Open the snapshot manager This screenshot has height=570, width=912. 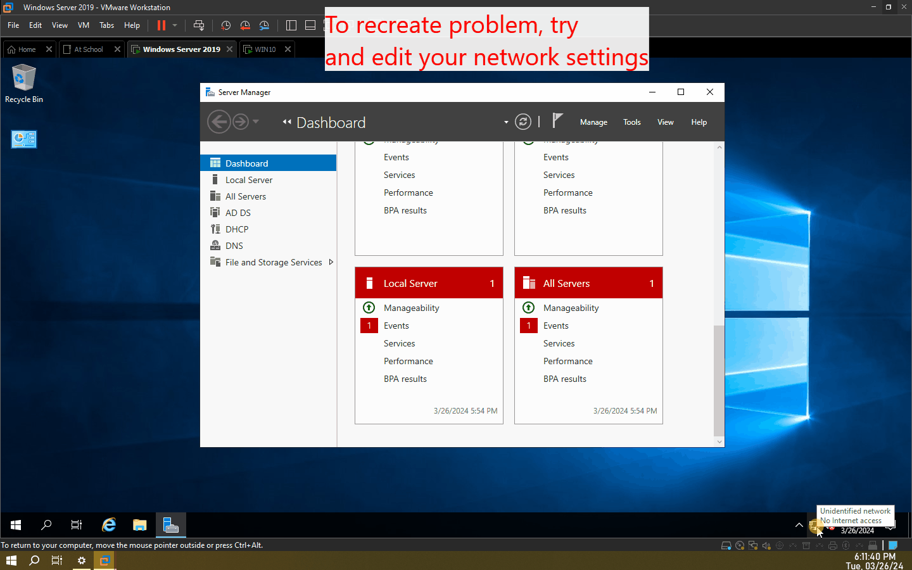click(x=264, y=25)
